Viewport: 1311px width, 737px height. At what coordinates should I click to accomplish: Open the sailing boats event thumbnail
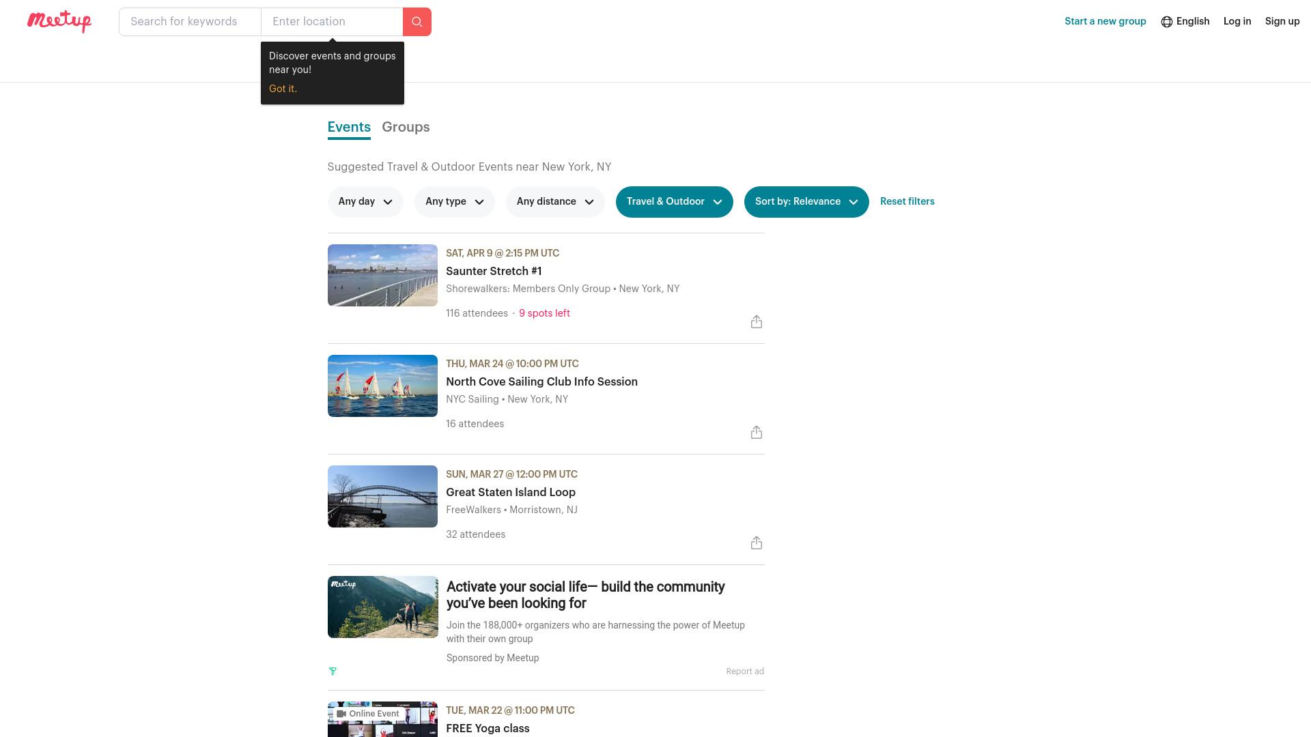tap(382, 386)
